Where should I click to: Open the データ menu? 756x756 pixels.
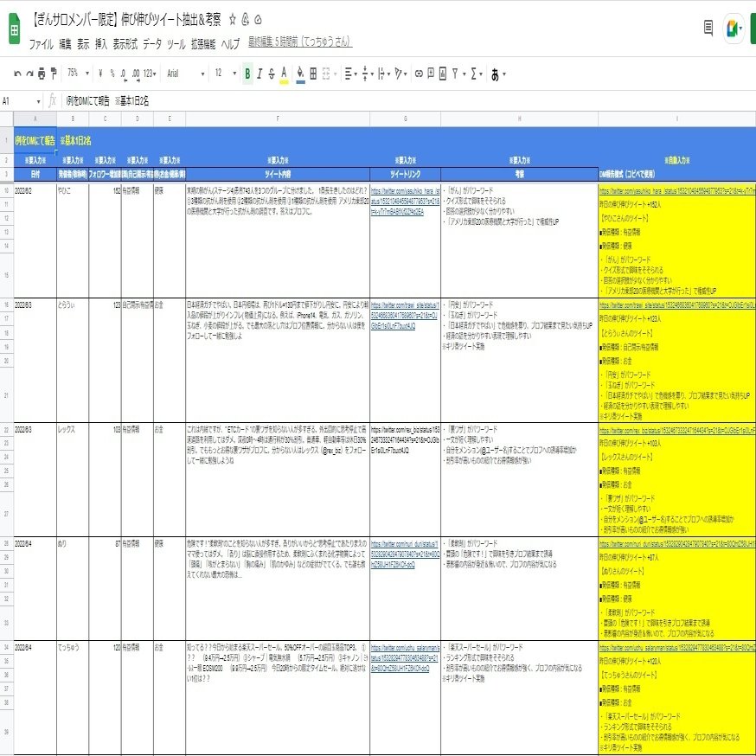152,44
